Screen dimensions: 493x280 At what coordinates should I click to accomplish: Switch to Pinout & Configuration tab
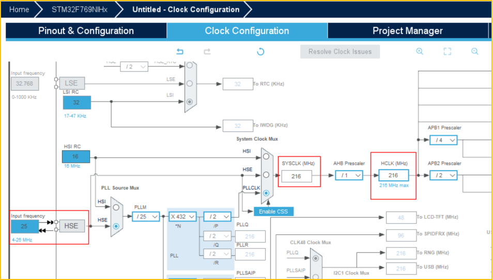tap(86, 31)
